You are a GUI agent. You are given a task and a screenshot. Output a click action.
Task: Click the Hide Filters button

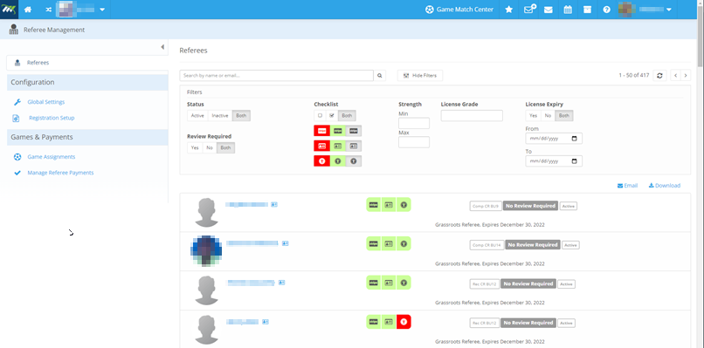420,75
